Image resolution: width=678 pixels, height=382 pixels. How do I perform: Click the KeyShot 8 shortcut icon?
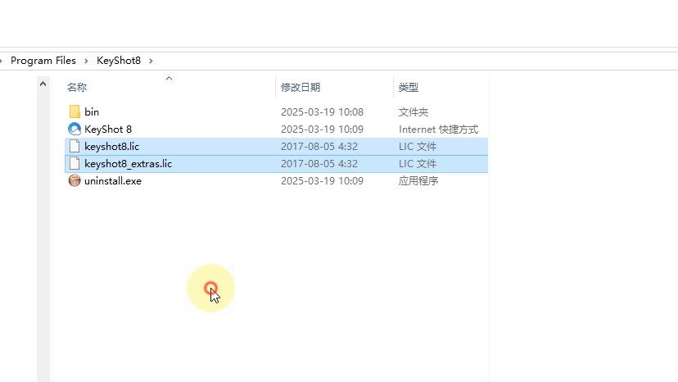tap(75, 129)
